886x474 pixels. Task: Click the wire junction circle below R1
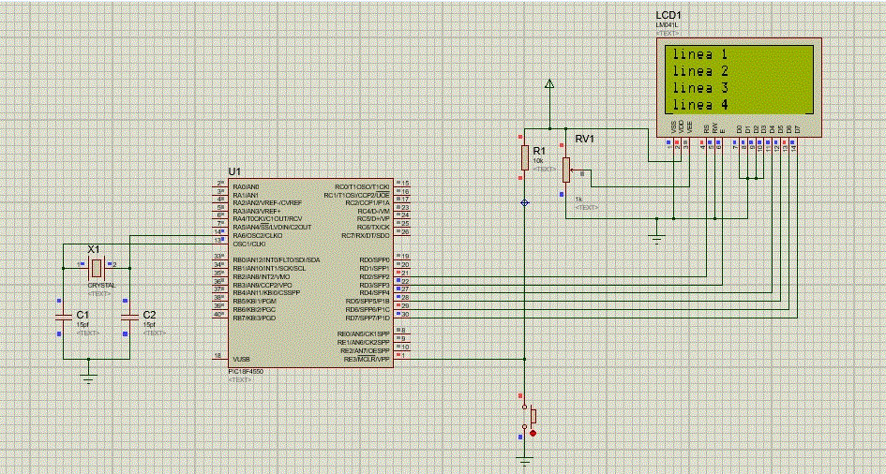[524, 202]
